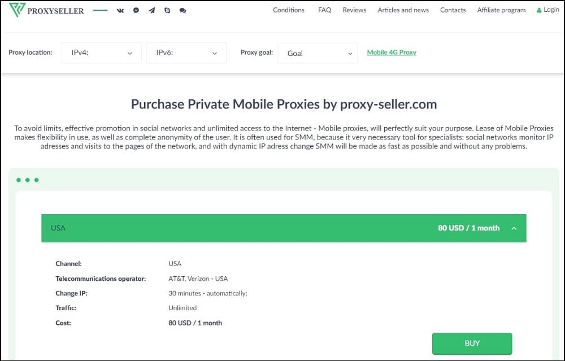Open the Proxy goal dropdown

(318, 53)
